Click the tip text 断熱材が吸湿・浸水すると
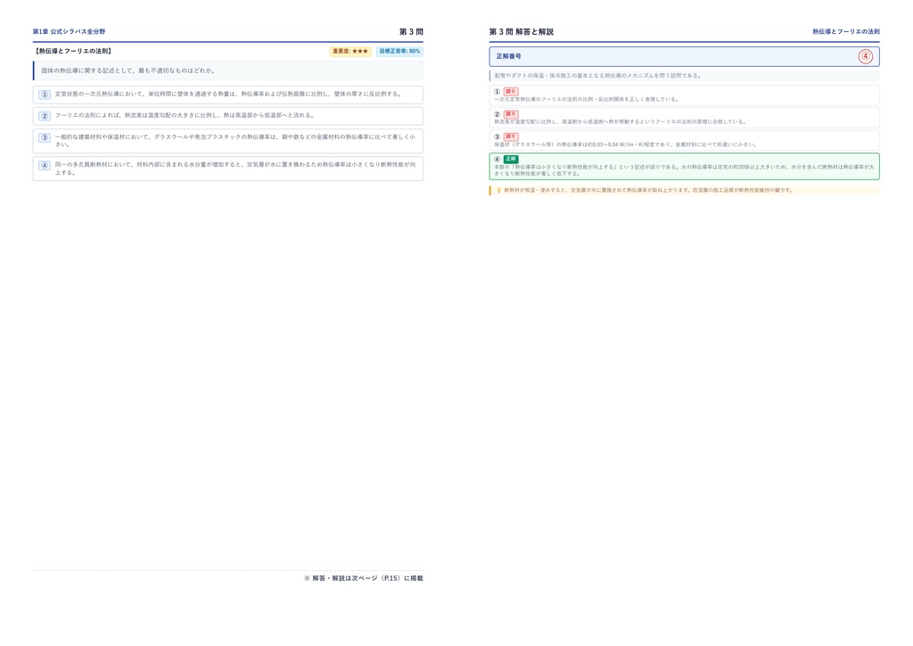This screenshot has height=646, width=913. tap(648, 190)
